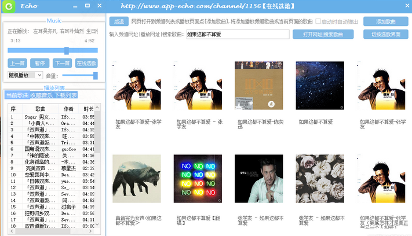412x236 pixels.
Task: Open the 随机播放 play mode dropdown
Action: point(25,75)
